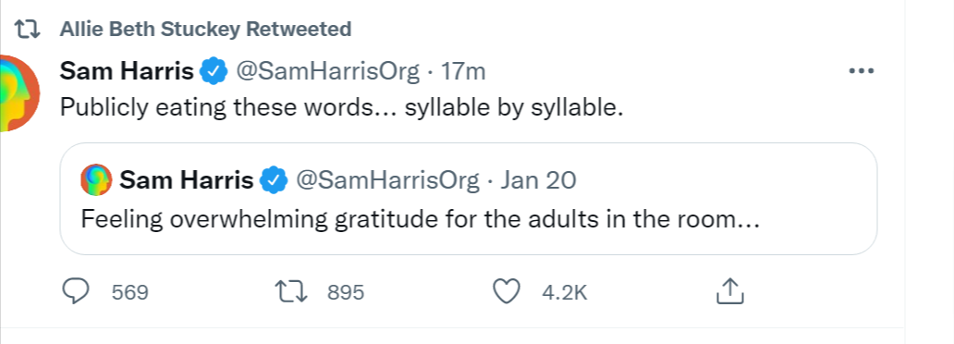
Task: Click the 4.2K likes count
Action: click(565, 293)
